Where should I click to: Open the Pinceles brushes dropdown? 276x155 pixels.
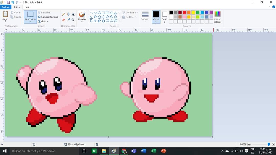[82, 22]
